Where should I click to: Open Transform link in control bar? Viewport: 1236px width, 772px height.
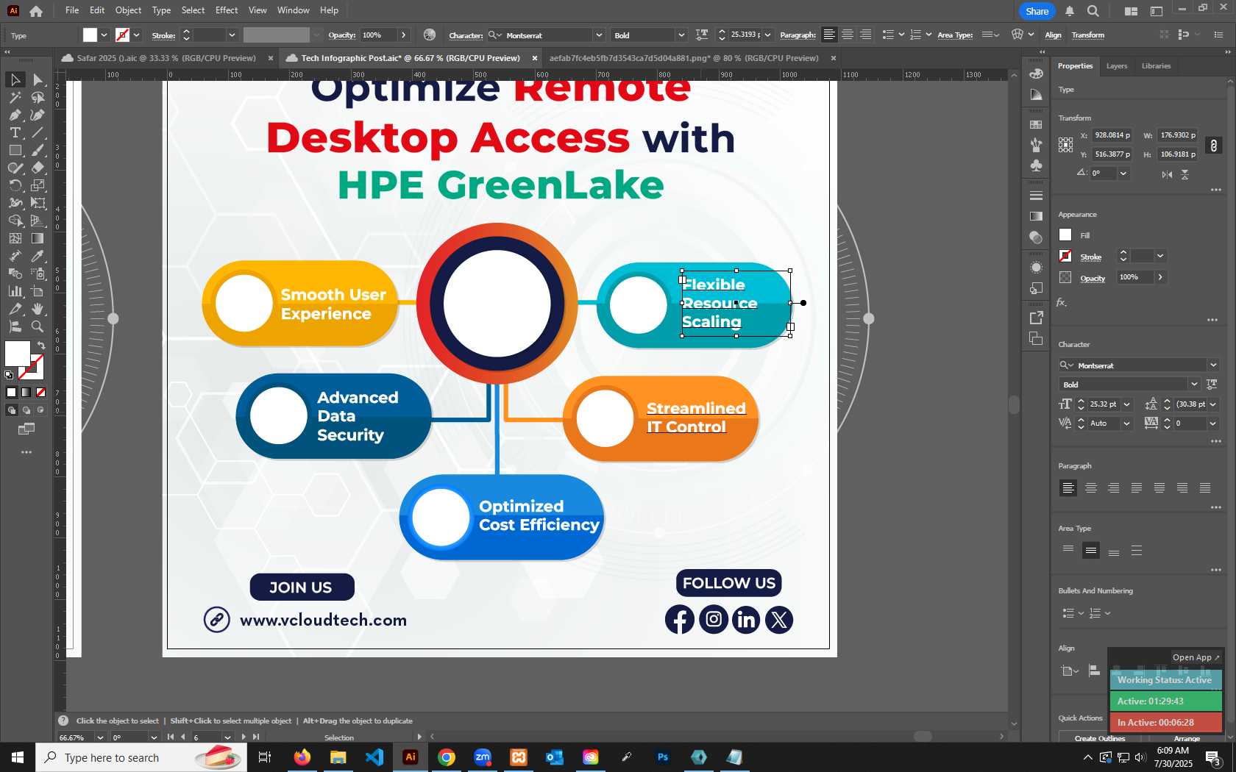[x=1087, y=35]
